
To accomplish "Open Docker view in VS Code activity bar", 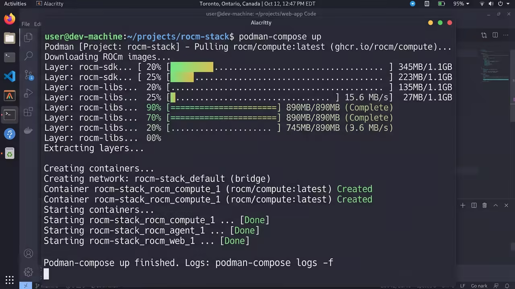I will [x=28, y=130].
